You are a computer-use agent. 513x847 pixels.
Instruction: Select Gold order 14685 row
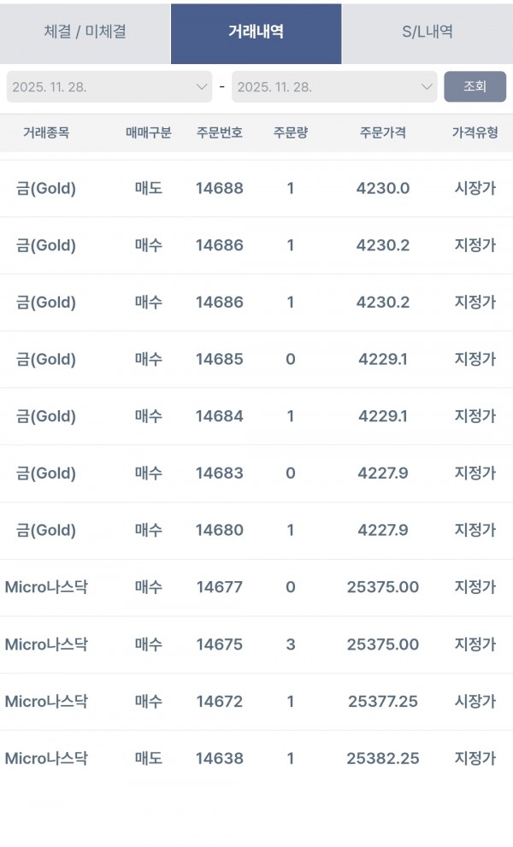click(x=256, y=359)
